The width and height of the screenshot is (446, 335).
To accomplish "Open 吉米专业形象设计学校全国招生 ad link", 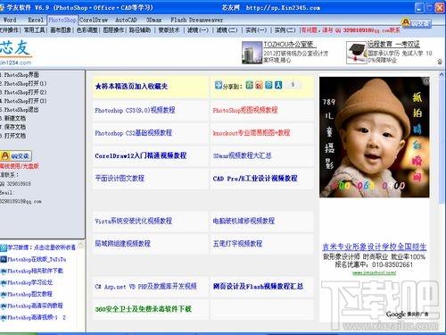I will tap(375, 247).
